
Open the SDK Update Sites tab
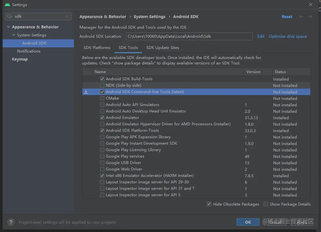tap(162, 48)
